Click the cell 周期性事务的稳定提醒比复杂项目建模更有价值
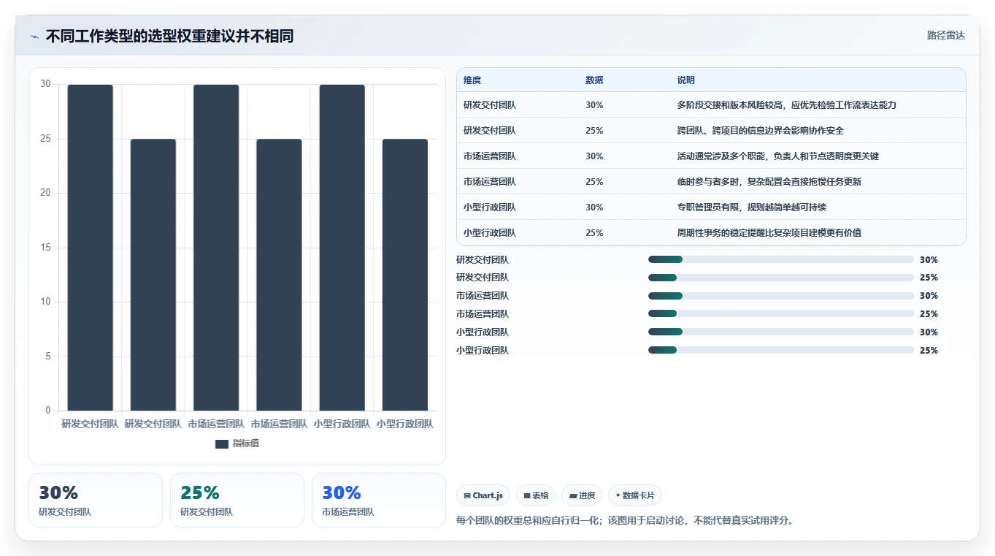This screenshot has width=995, height=556. click(x=769, y=233)
